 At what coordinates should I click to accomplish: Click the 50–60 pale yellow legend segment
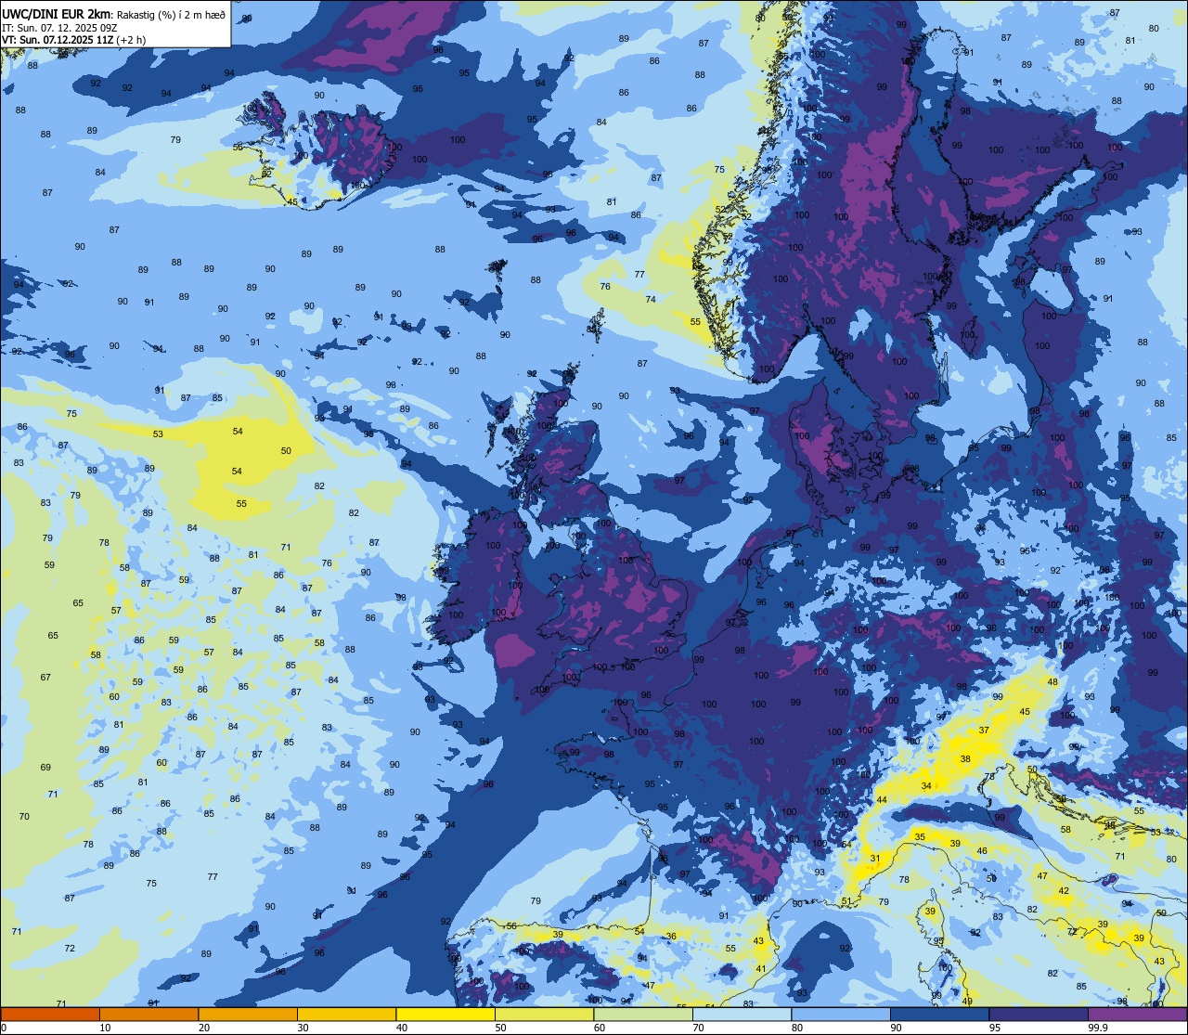point(544,1014)
